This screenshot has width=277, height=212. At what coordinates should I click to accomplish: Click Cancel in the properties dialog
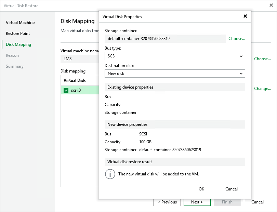tap(231, 189)
